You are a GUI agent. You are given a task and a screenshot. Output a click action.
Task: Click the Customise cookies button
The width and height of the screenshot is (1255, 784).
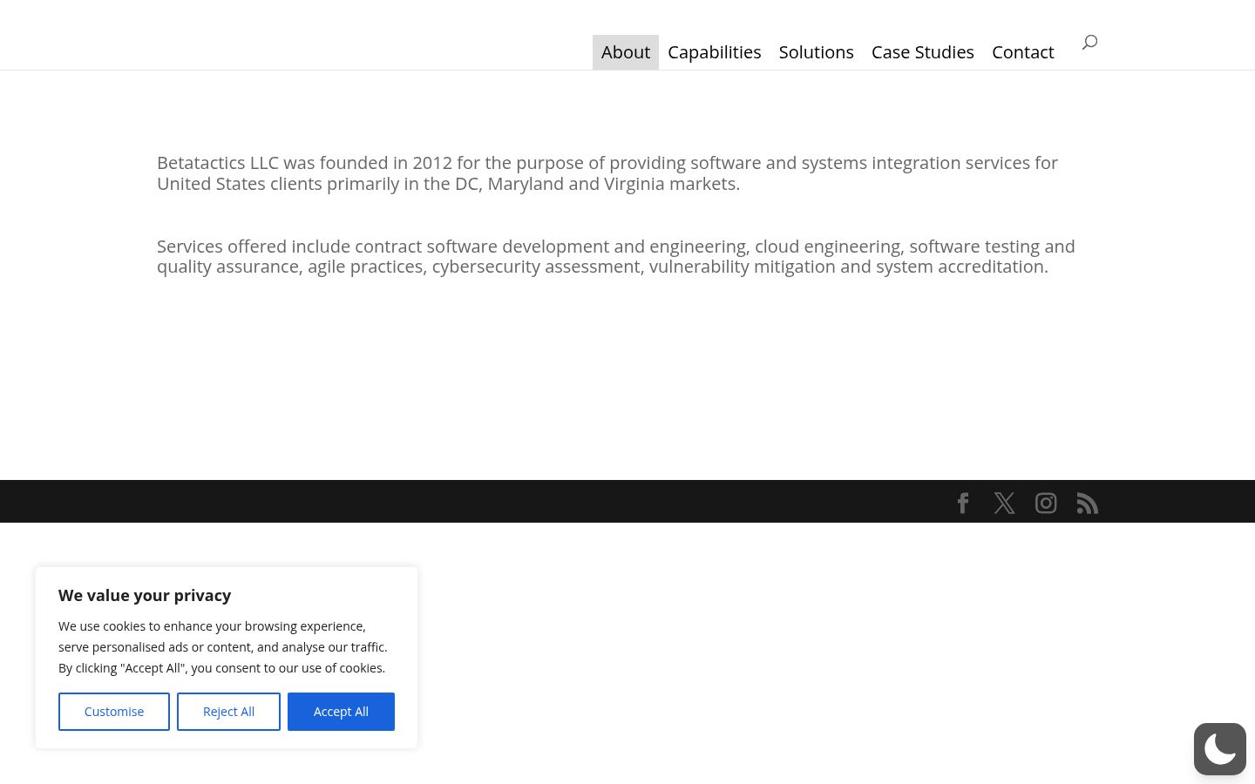pyautogui.click(x=114, y=712)
